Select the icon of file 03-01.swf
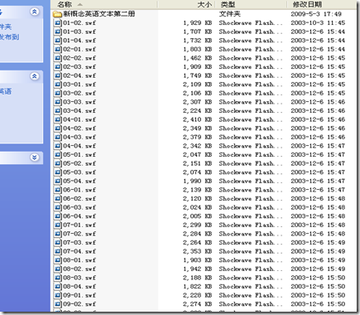This screenshot has height=315, width=360. [57, 85]
